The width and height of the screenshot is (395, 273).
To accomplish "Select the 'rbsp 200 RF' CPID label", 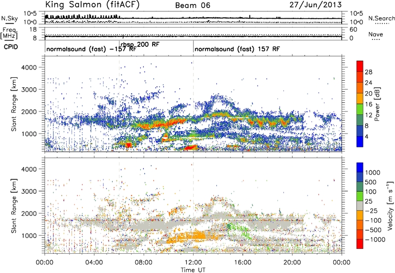I will [140, 44].
